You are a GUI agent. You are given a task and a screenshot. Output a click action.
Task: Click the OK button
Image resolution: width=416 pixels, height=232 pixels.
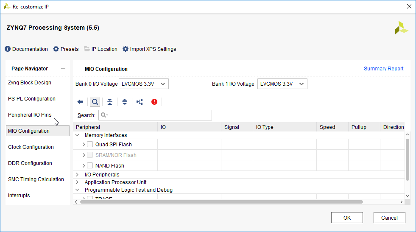click(347, 218)
